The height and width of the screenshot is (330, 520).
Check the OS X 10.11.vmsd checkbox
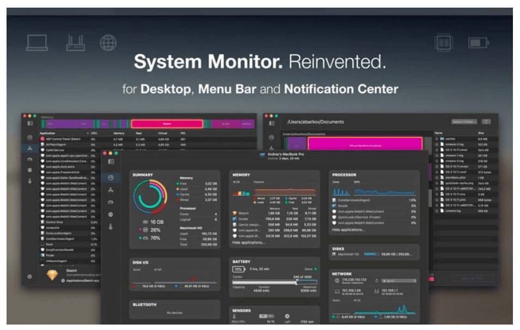coord(437,150)
